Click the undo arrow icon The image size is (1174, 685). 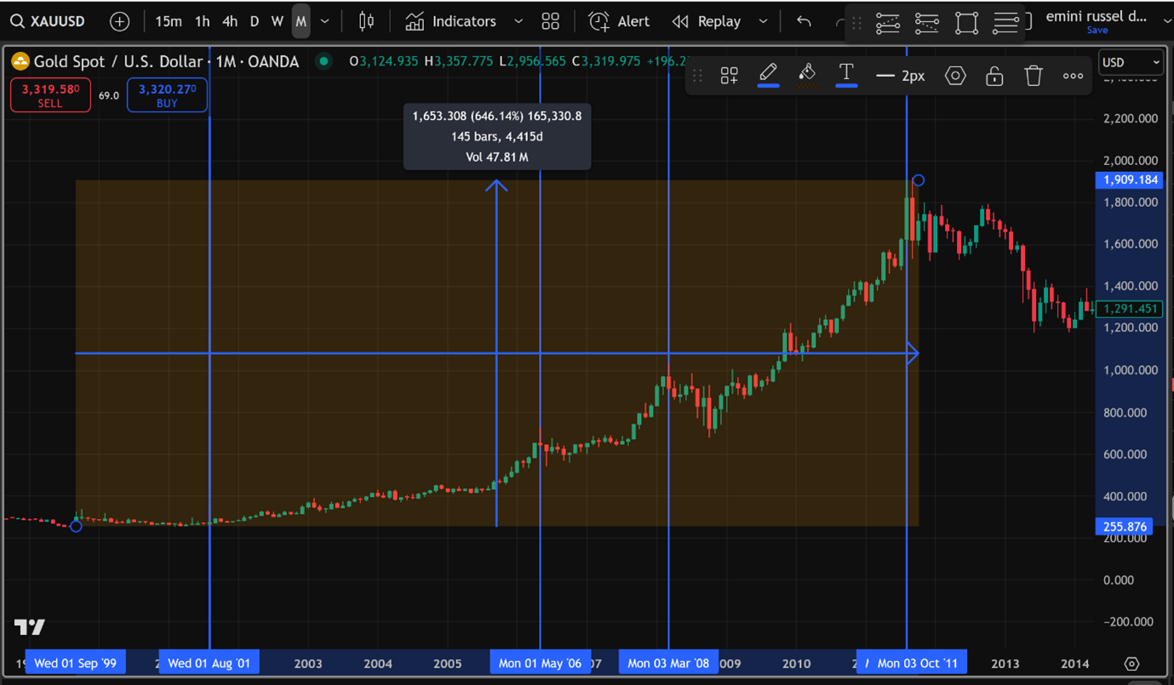(x=804, y=21)
